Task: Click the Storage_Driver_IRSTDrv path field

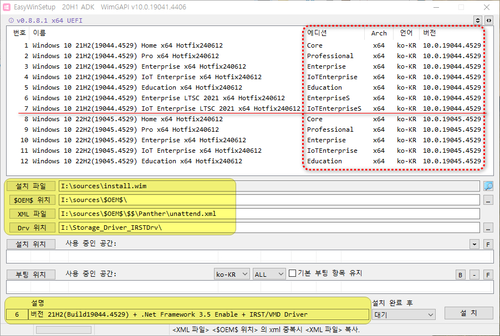Action: (269, 228)
